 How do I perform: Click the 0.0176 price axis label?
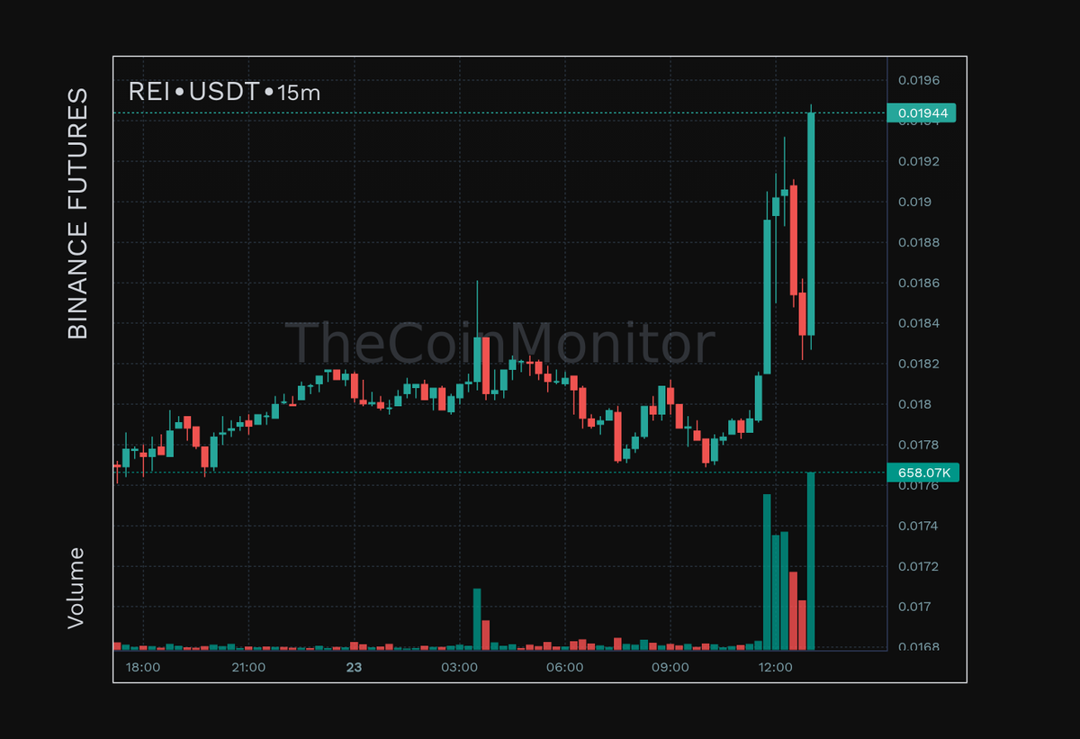coord(918,486)
